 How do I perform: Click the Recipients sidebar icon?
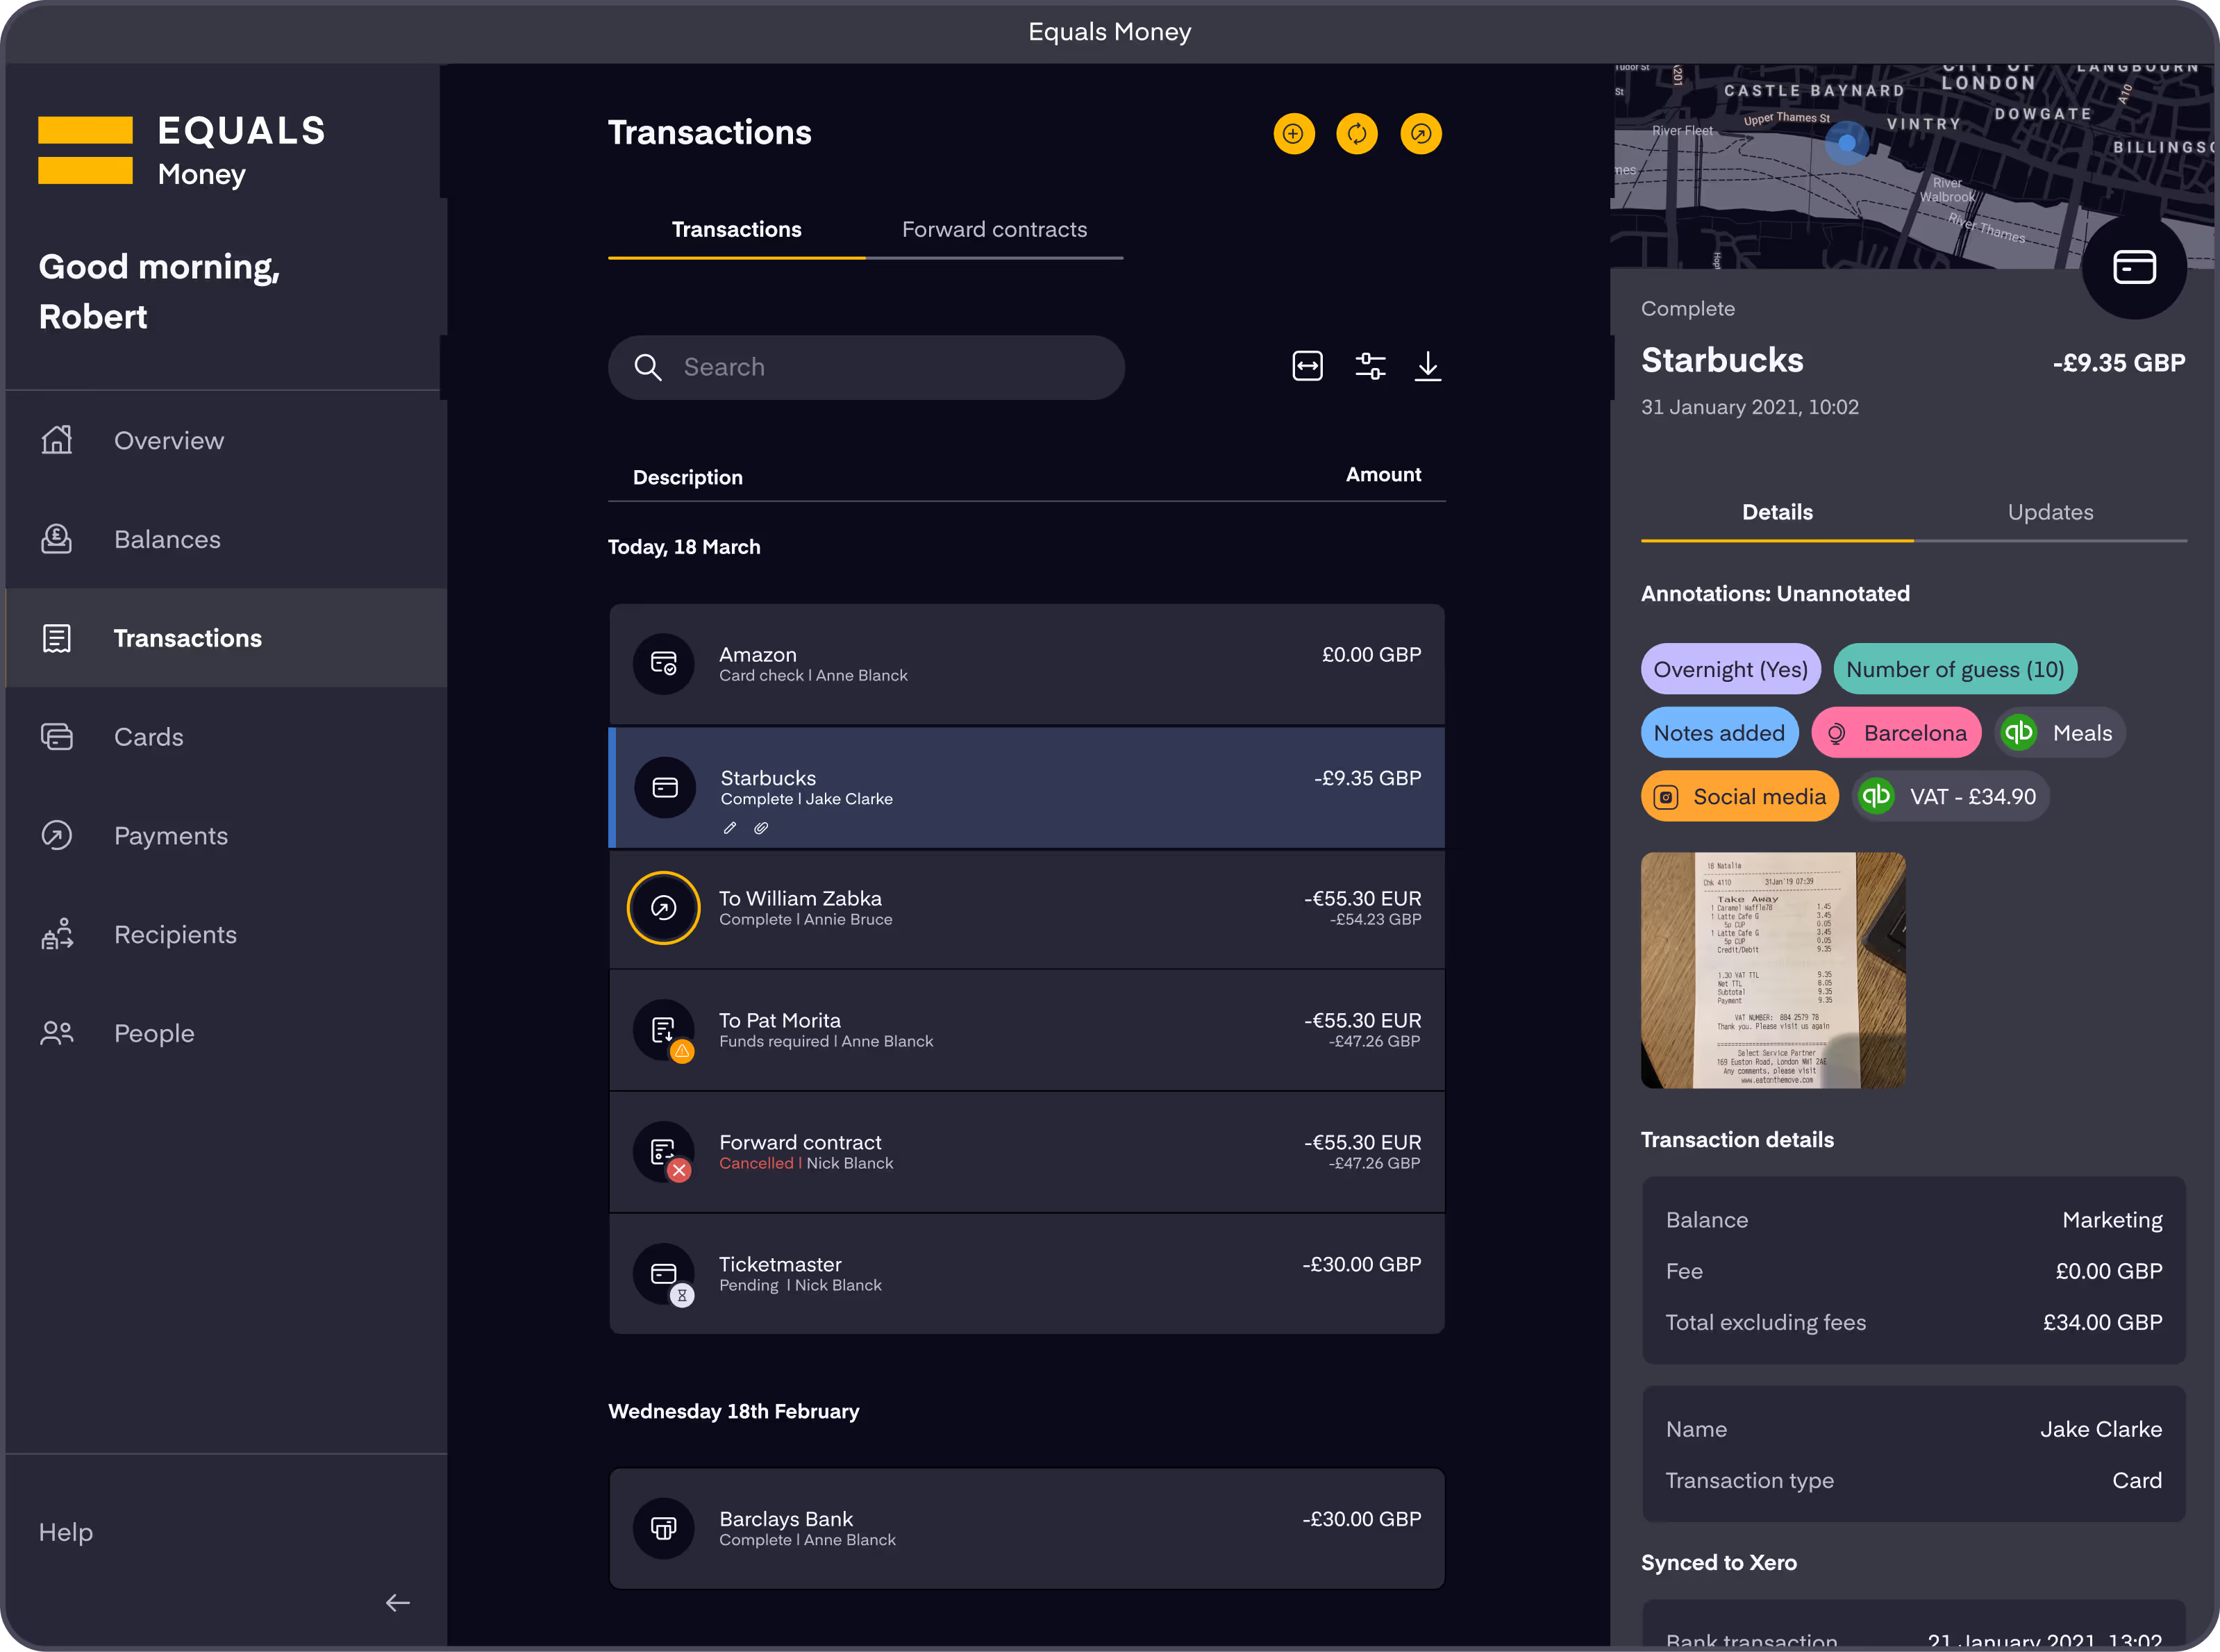pos(57,934)
